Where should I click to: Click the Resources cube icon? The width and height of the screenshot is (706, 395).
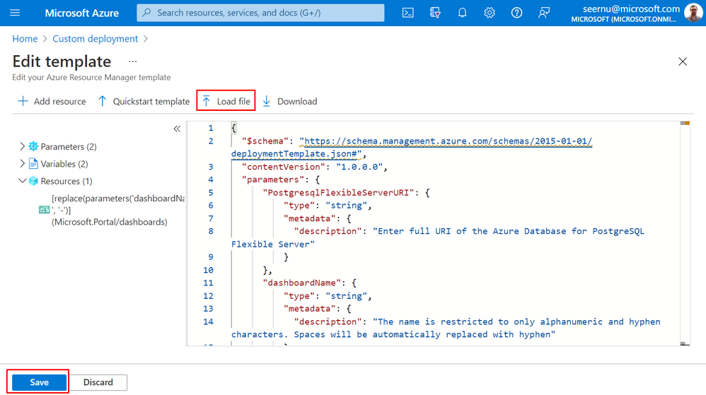(x=33, y=181)
